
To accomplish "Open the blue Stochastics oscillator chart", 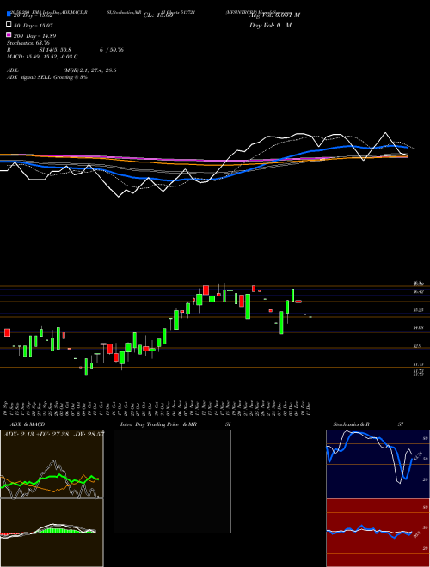I will point(378,464).
